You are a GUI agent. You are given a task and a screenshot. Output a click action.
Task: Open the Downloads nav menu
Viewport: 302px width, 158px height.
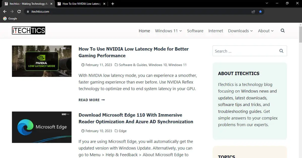point(238,31)
